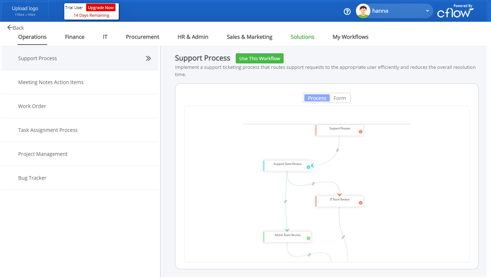The height and width of the screenshot is (278, 491).
Task: Click the link icon between Support Process and Support Team Review
Action: (337, 150)
